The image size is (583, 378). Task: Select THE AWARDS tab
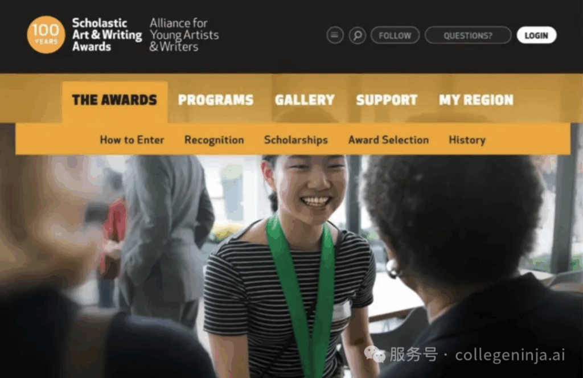tap(114, 100)
